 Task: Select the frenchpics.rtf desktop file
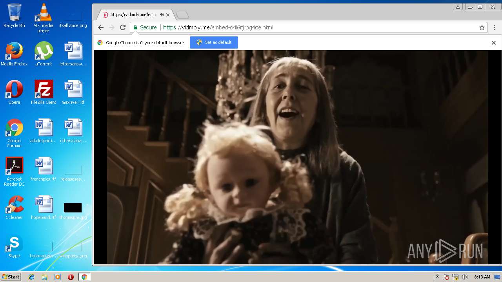pyautogui.click(x=43, y=169)
